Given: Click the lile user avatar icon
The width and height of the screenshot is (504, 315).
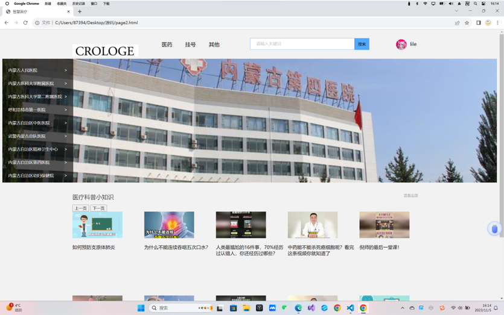Looking at the screenshot, I should coord(401,45).
